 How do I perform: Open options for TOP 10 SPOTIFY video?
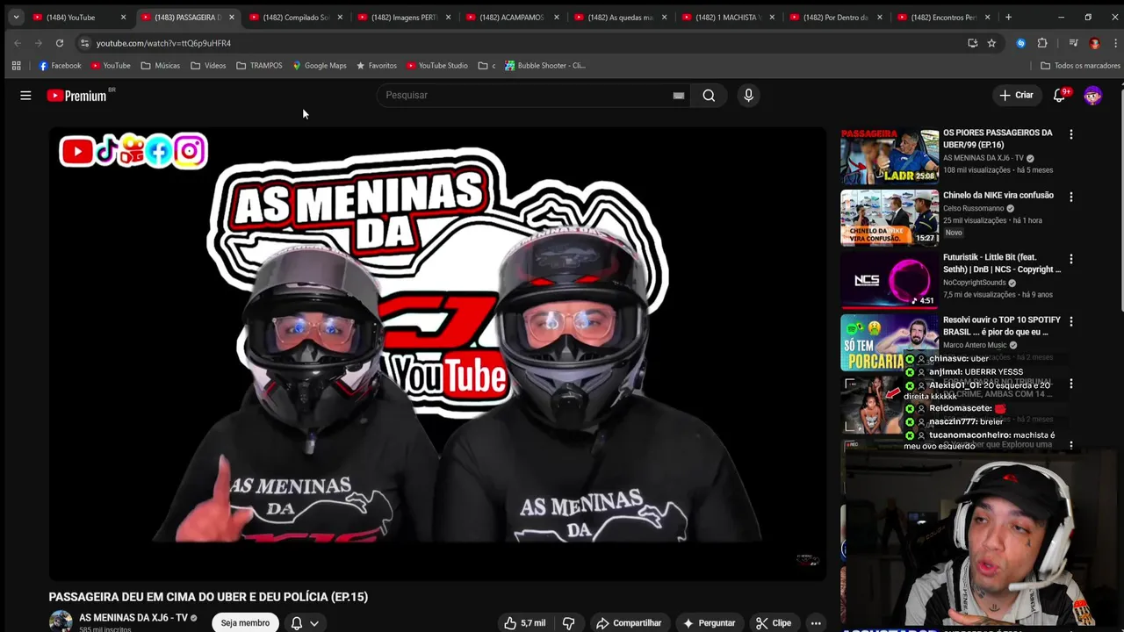point(1070,321)
